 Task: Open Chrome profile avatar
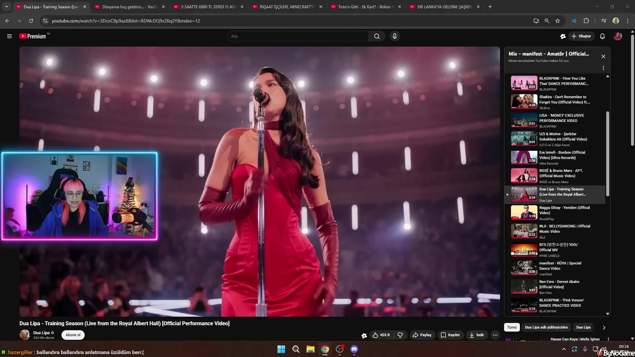pos(616,21)
